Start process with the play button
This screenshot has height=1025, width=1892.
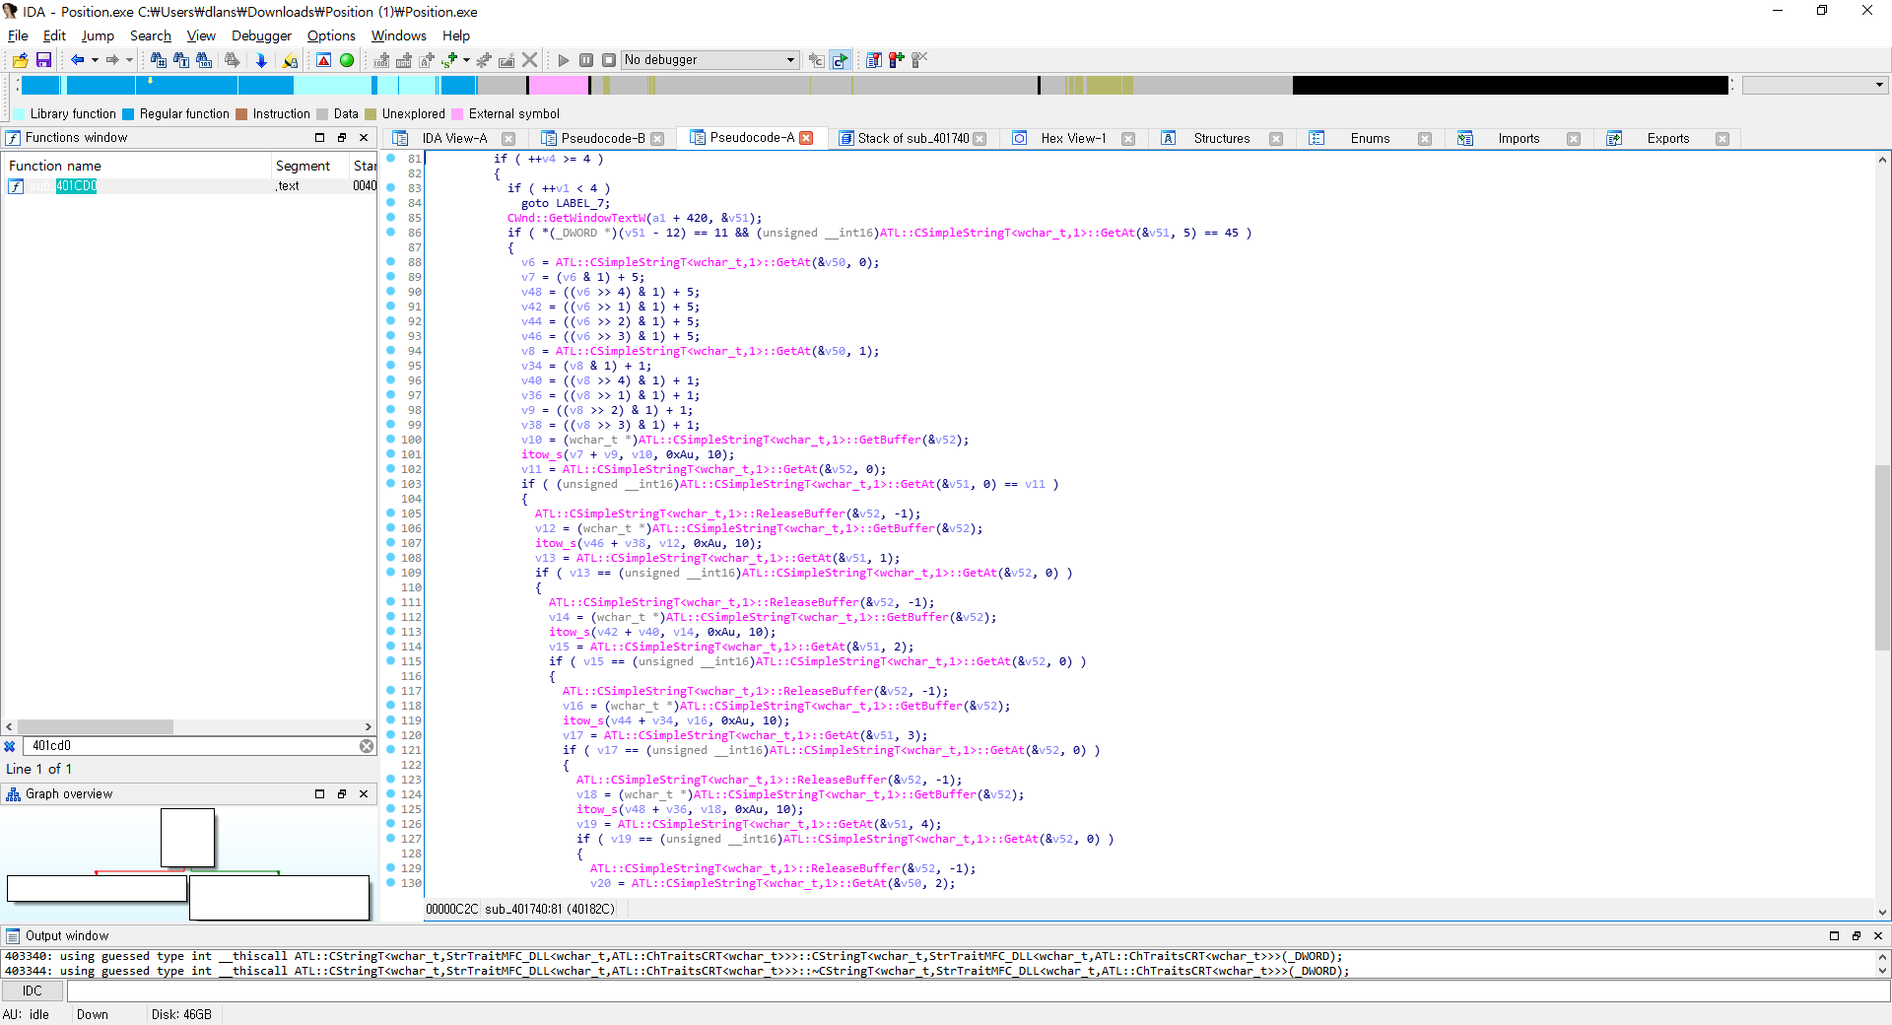(x=564, y=60)
